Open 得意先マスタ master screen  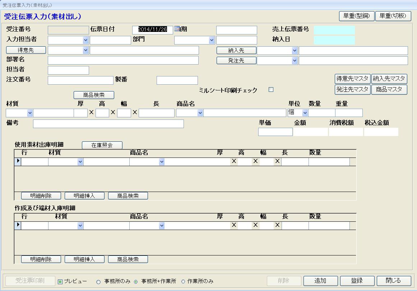352,79
